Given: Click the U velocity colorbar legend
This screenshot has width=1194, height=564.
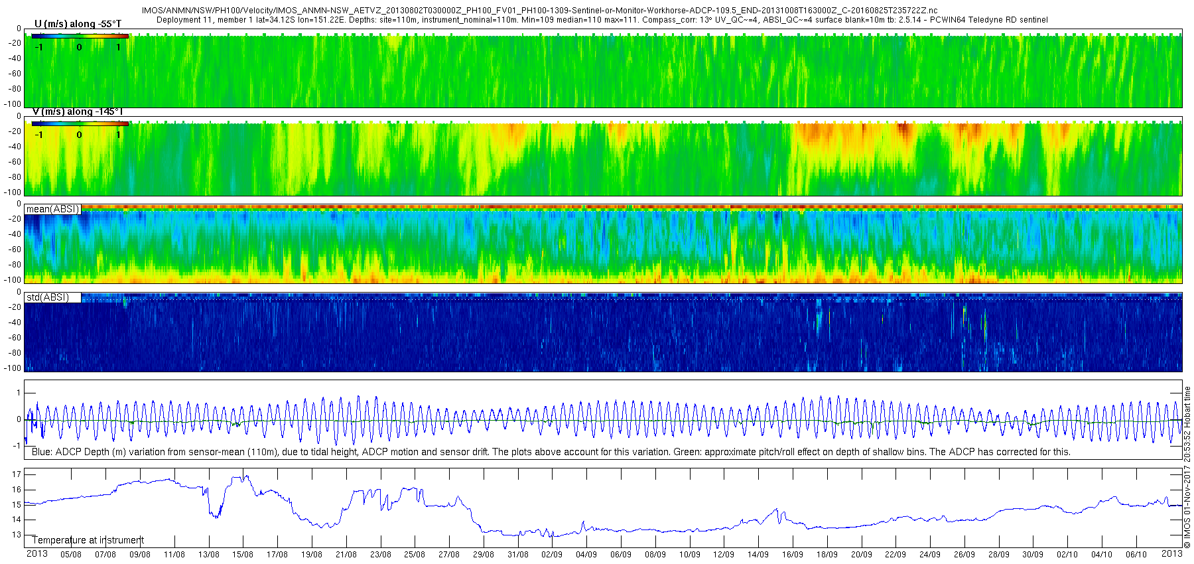Looking at the screenshot, I should click(80, 36).
